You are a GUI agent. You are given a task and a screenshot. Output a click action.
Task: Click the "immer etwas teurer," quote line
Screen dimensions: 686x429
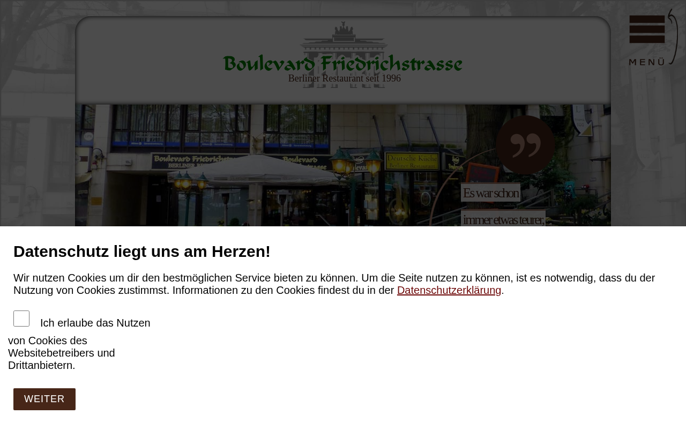(503, 219)
